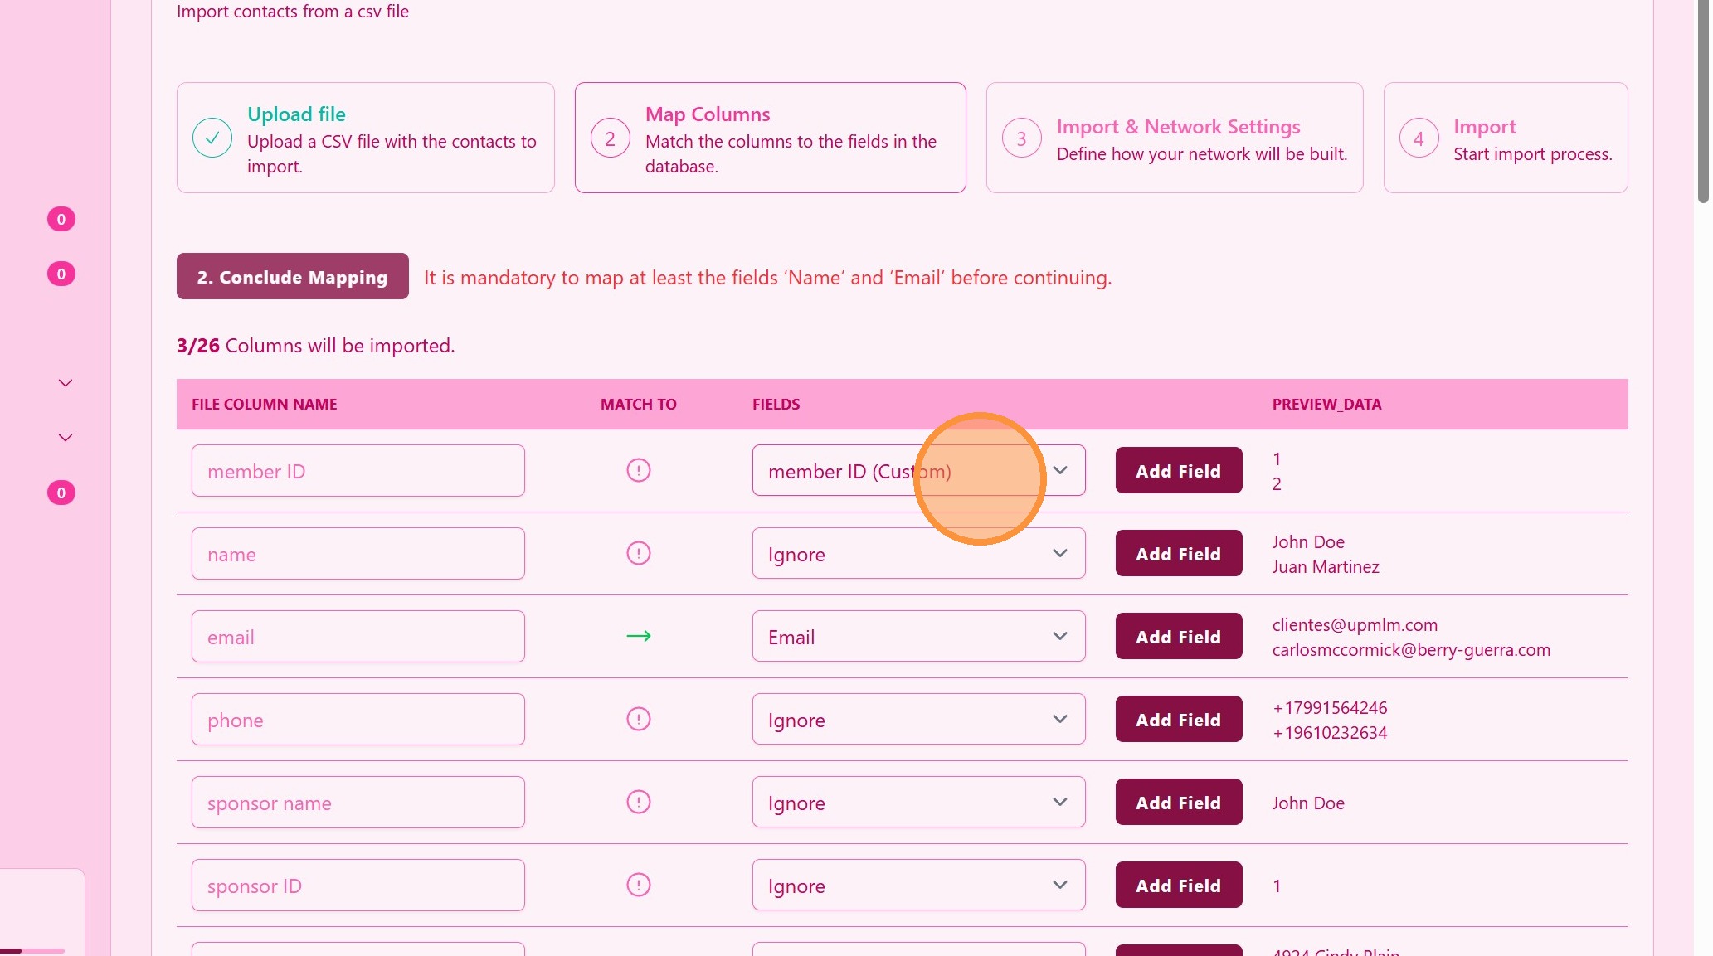Click warning icon in sponsor ID row

638,885
